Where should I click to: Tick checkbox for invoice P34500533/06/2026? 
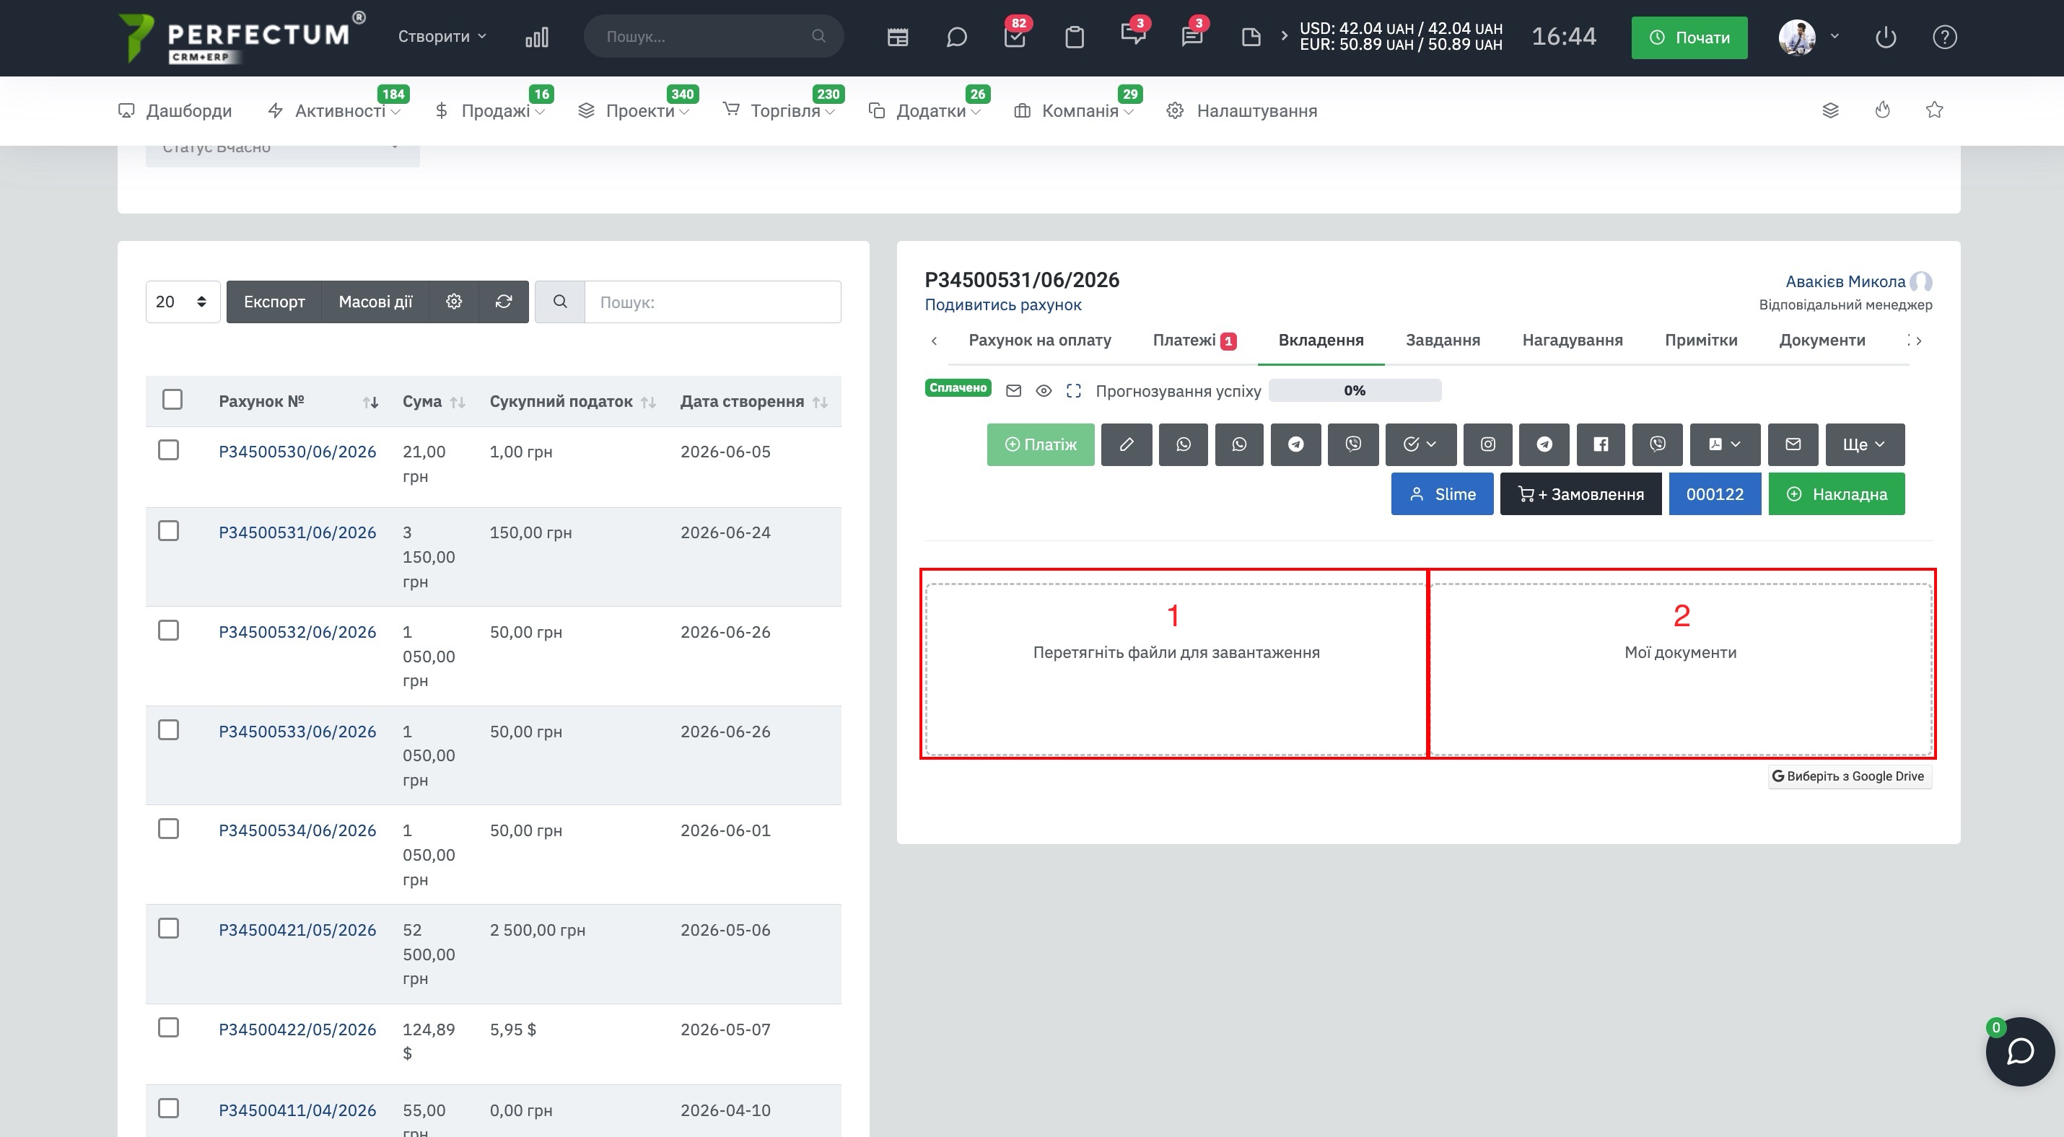tap(168, 729)
